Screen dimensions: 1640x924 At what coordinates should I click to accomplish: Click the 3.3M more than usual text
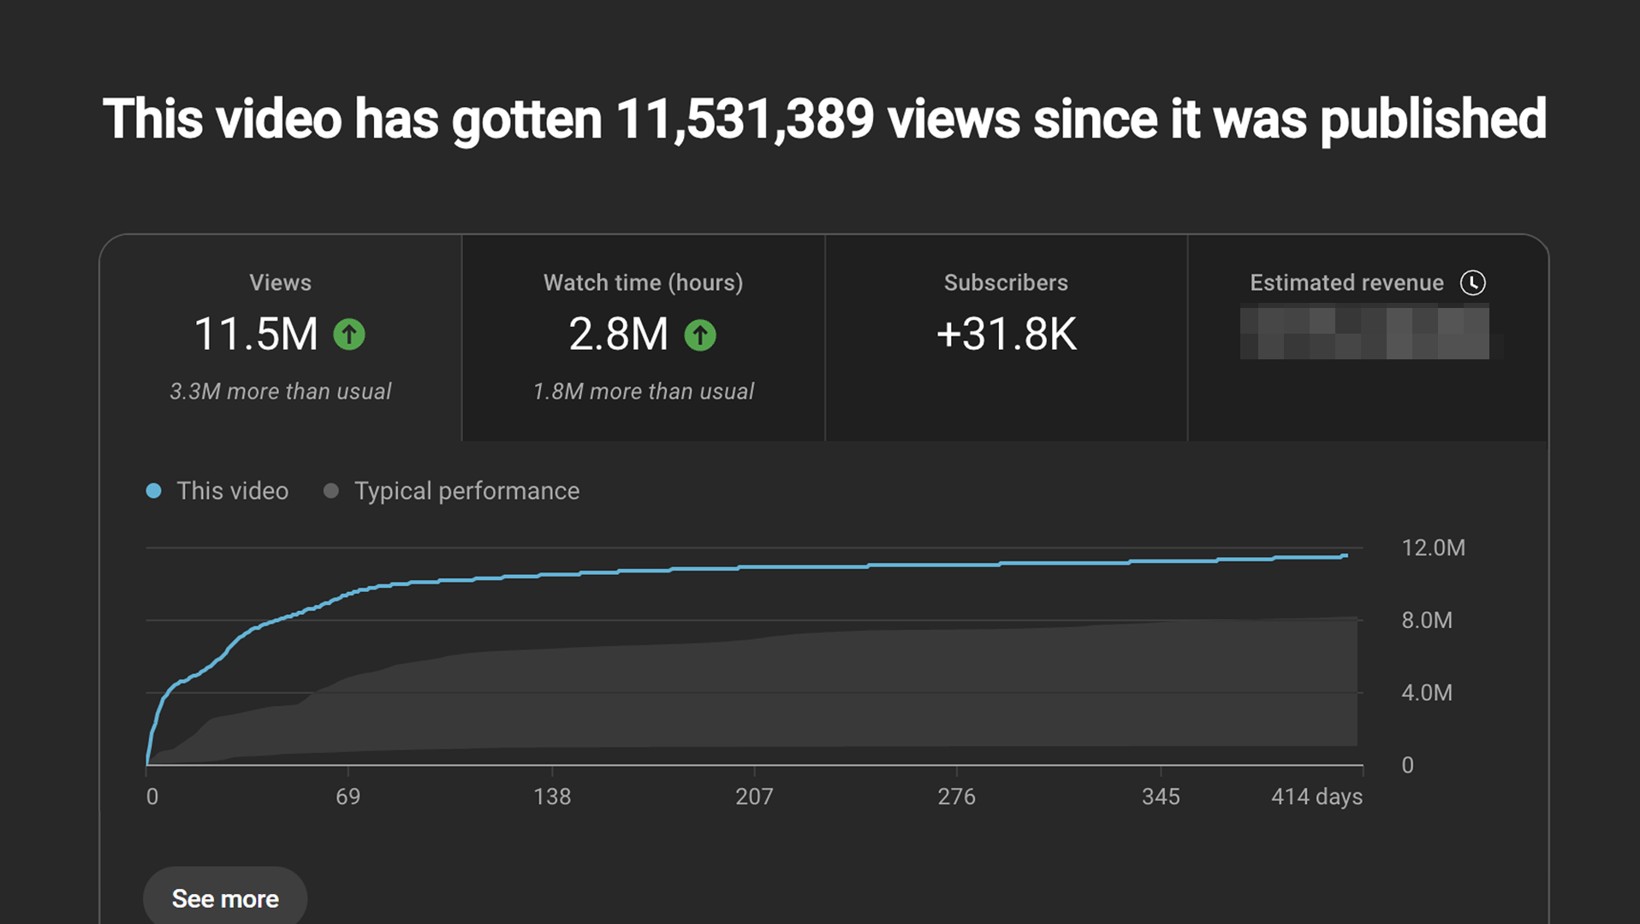281,391
